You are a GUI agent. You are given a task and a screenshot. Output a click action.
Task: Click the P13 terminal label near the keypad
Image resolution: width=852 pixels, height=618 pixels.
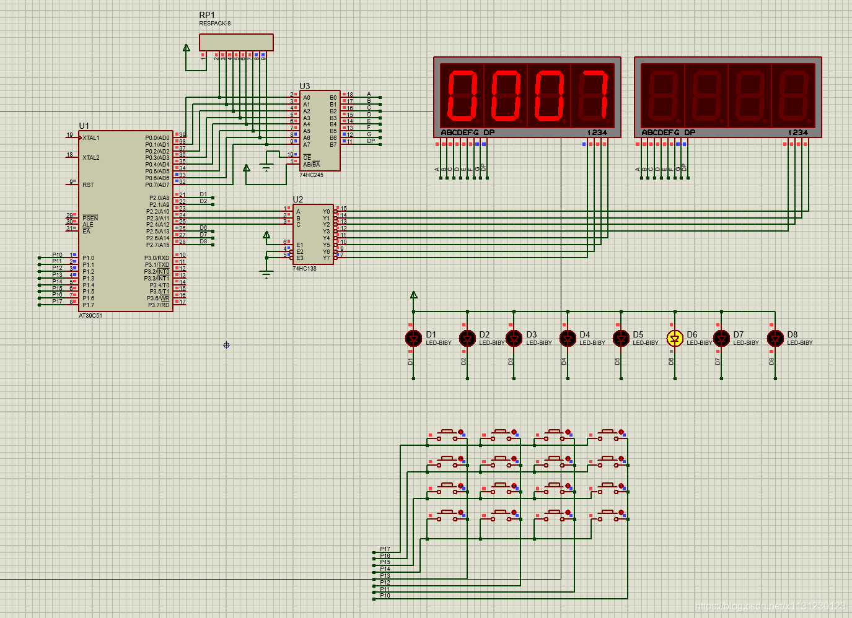385,576
